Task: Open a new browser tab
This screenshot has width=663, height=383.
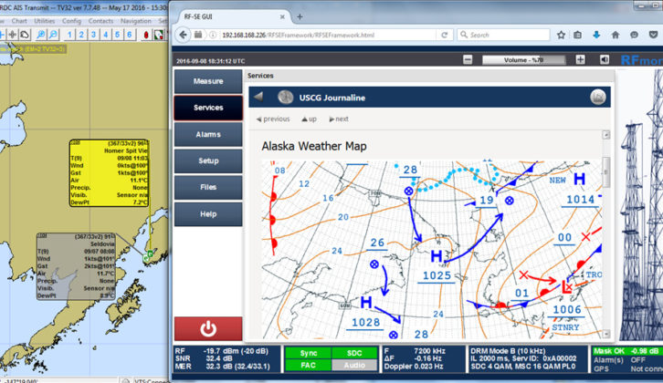Action: pos(300,17)
